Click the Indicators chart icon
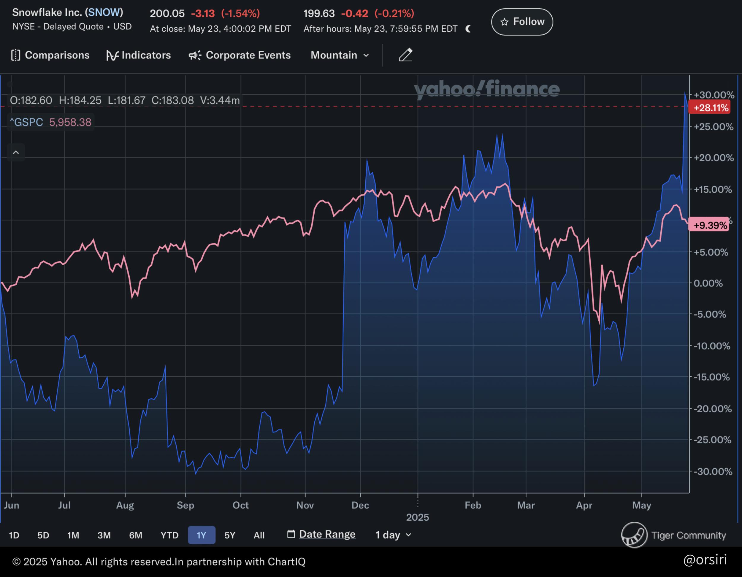 pyautogui.click(x=112, y=55)
